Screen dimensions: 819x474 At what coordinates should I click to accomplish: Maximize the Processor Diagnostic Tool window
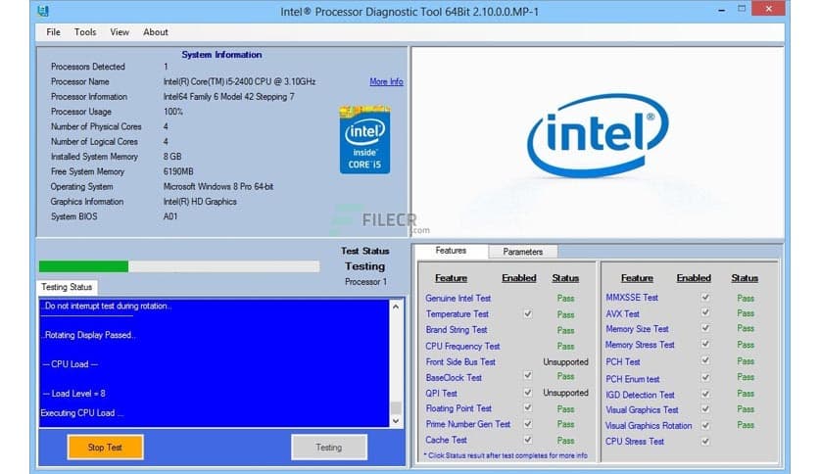tap(742, 9)
